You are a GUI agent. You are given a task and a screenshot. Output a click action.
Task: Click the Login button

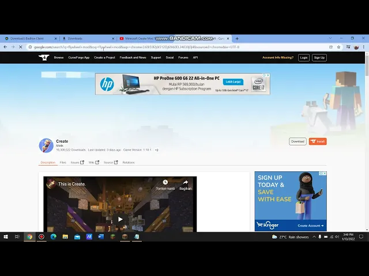304,57
